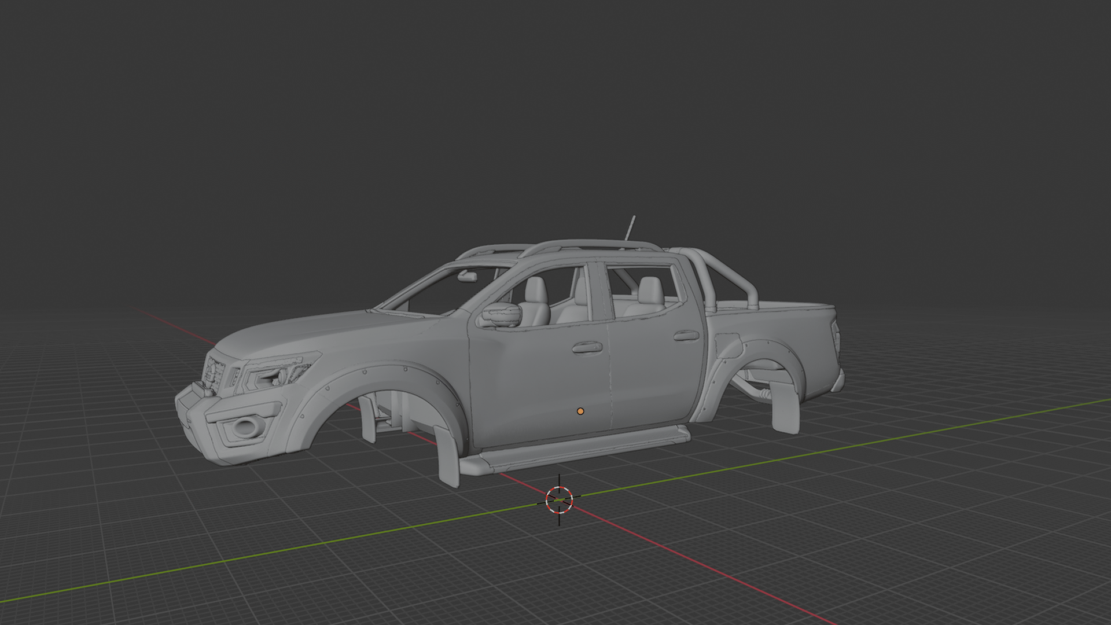Click the interior rearview mirror on the windshield

click(x=467, y=277)
